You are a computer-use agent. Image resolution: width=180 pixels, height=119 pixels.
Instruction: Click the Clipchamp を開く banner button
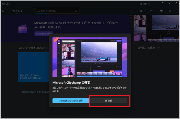(x=44, y=34)
